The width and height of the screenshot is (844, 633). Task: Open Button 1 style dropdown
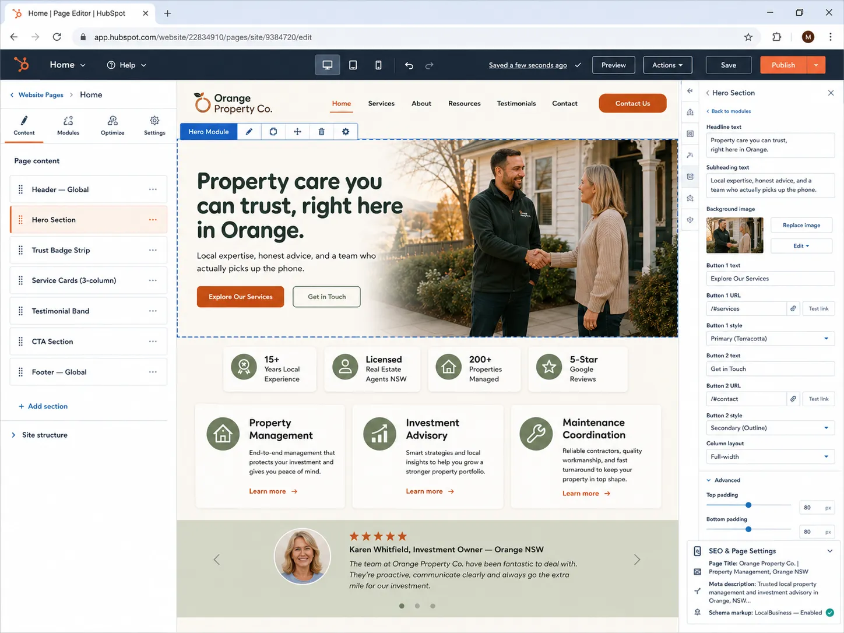pos(770,339)
